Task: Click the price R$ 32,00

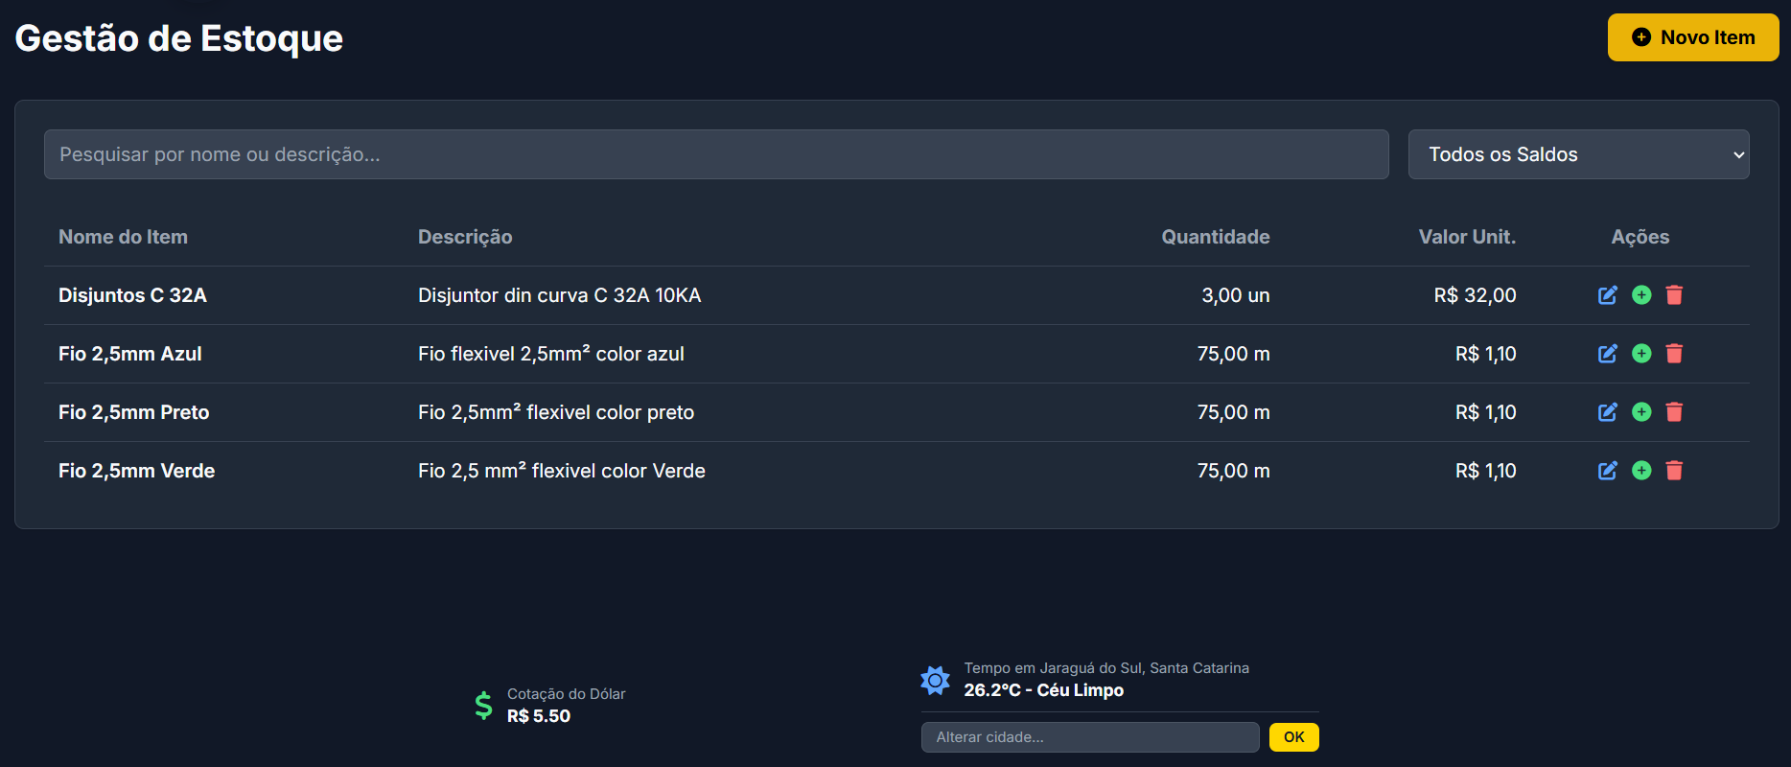Action: click(1475, 295)
